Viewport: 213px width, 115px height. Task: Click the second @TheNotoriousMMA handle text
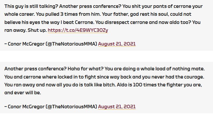tap(71, 107)
